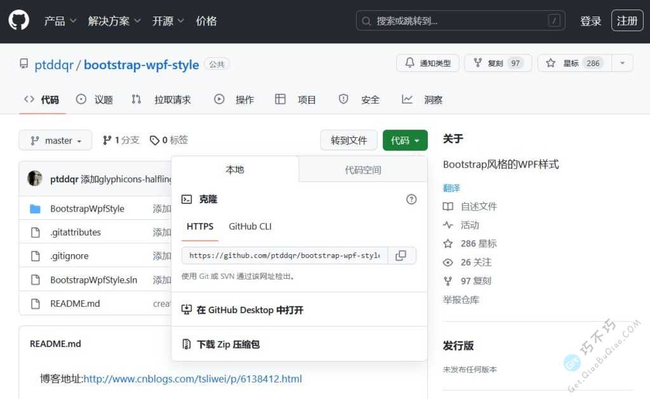
Task: Open the 解决方案 dropdown menu
Action: 114,21
